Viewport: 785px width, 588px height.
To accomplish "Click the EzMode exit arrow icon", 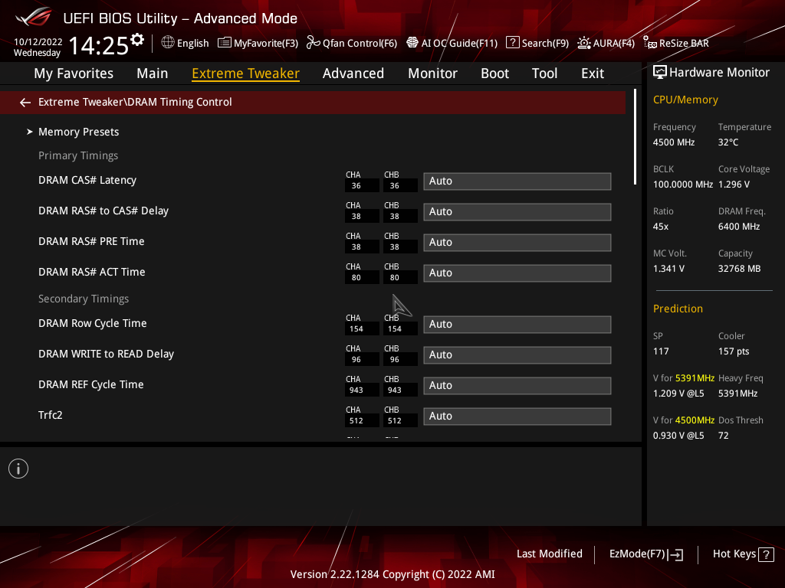I will 676,554.
